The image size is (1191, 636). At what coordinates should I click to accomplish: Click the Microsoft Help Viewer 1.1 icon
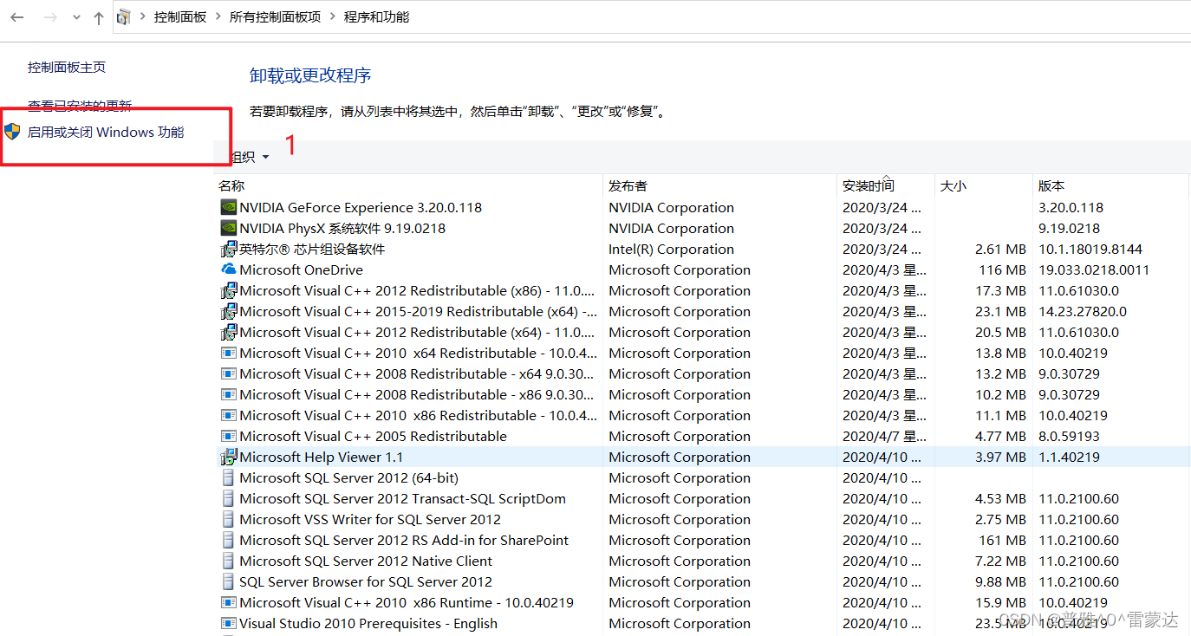pos(227,457)
